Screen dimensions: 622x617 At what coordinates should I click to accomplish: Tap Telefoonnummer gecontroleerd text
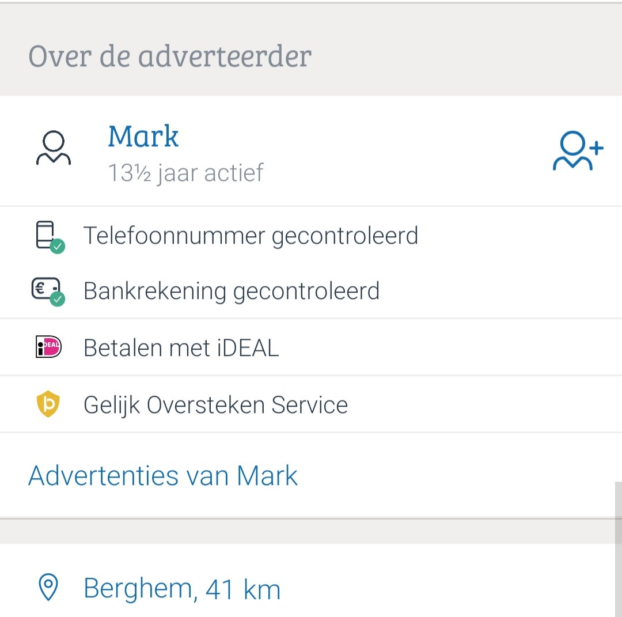coord(251,236)
